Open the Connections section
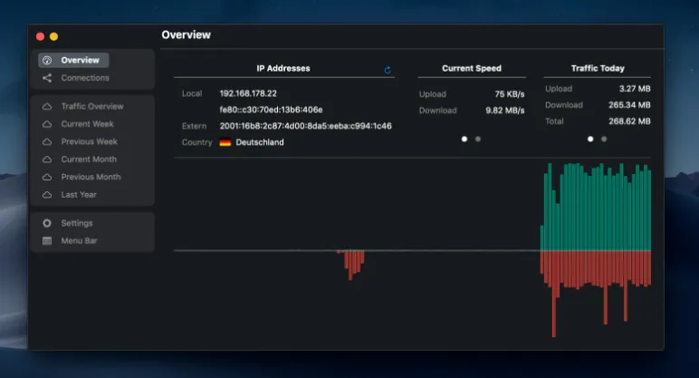The image size is (699, 378). click(x=85, y=78)
